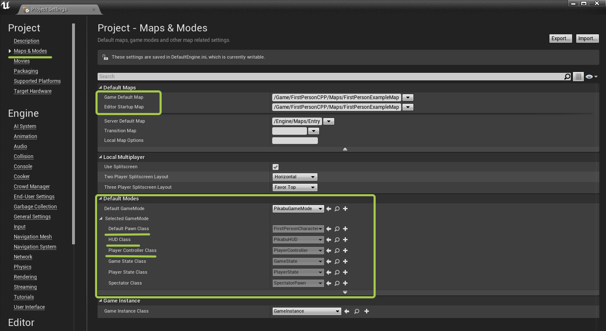Open Supported Platforms settings page
The image size is (606, 331).
[37, 81]
